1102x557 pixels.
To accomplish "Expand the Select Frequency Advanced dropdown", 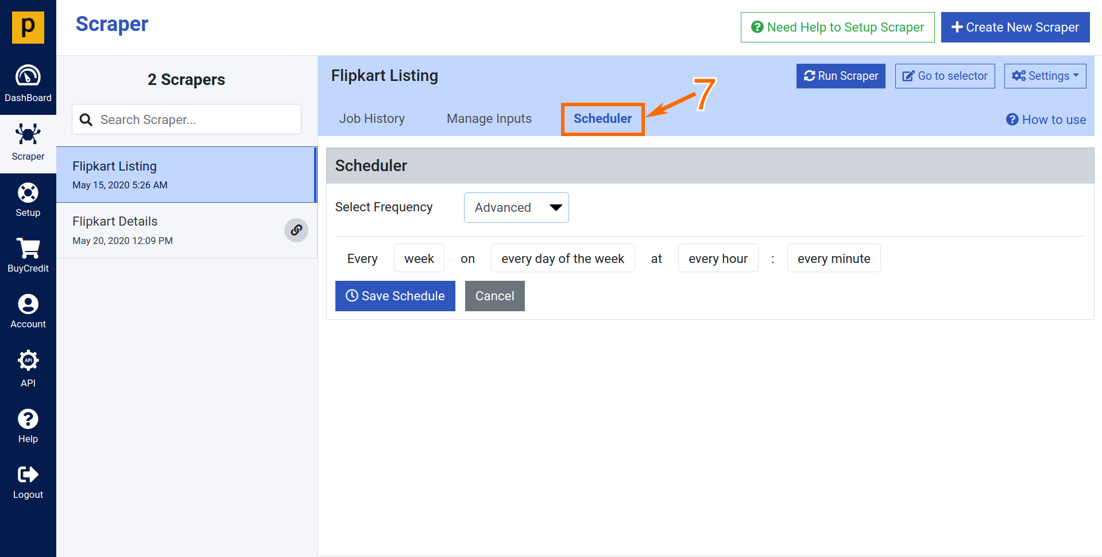I will [516, 207].
